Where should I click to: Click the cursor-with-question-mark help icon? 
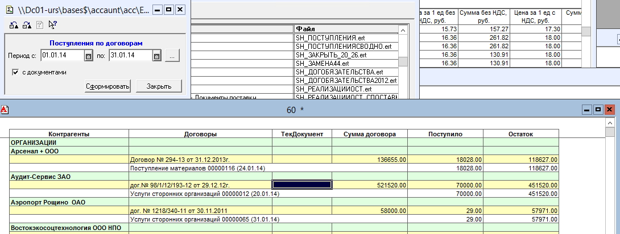click(52, 24)
